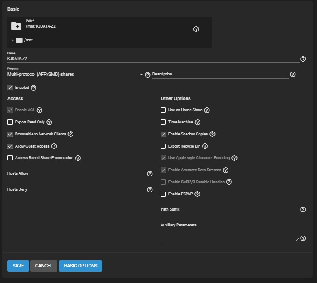
Task: Open help icon next to Time Machine
Action: (197, 122)
